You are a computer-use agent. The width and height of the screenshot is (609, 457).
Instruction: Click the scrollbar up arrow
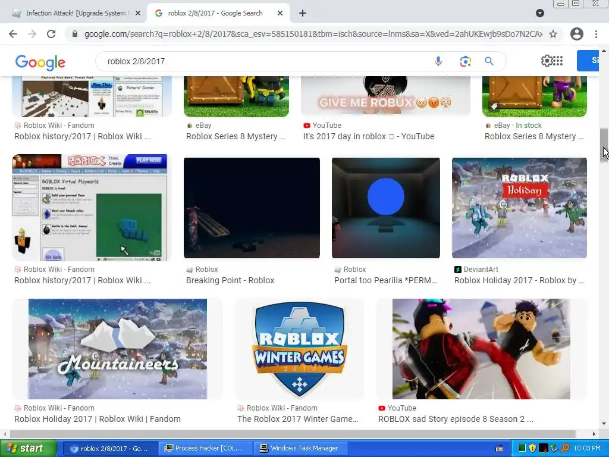(x=604, y=51)
